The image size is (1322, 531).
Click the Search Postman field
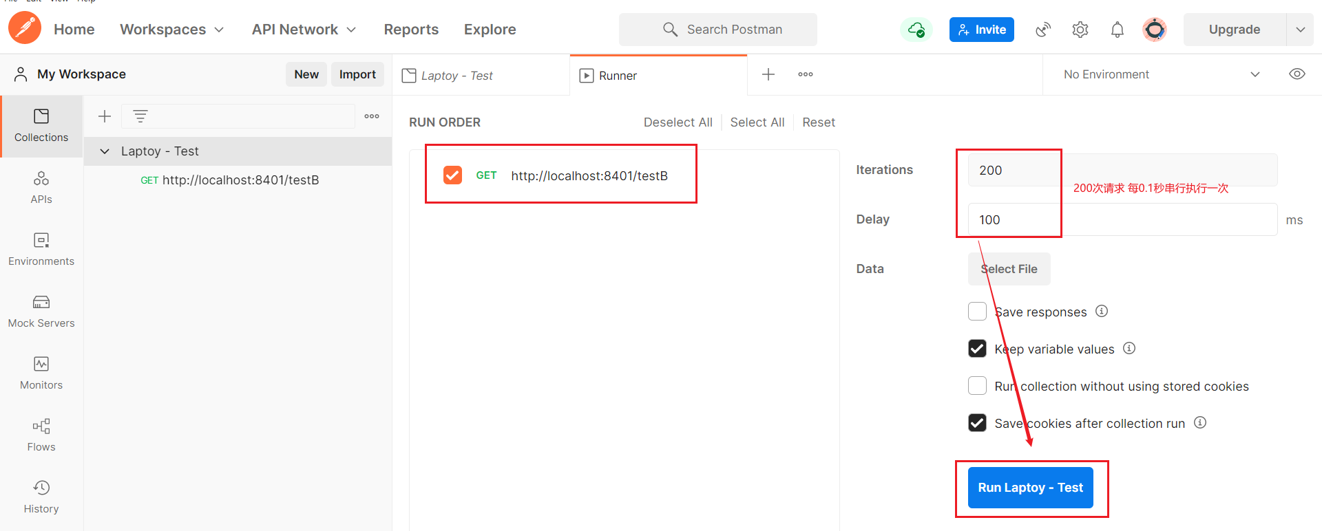(718, 30)
